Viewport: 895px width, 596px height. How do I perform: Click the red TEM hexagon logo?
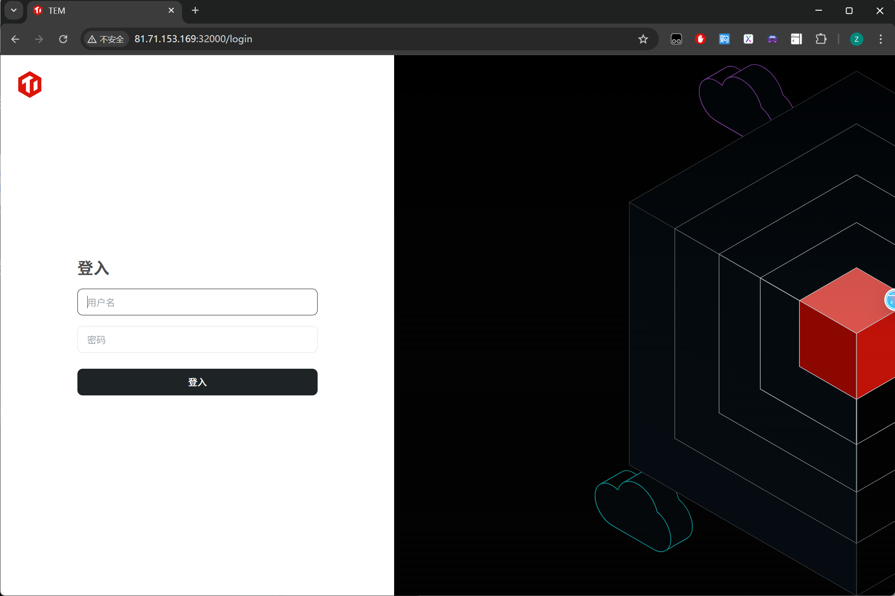(x=30, y=85)
